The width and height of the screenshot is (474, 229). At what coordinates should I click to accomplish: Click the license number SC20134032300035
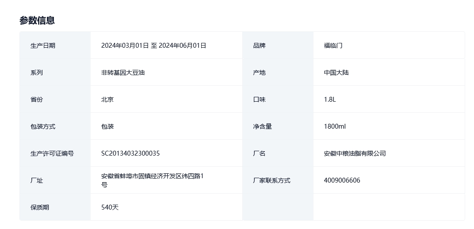tap(130, 153)
